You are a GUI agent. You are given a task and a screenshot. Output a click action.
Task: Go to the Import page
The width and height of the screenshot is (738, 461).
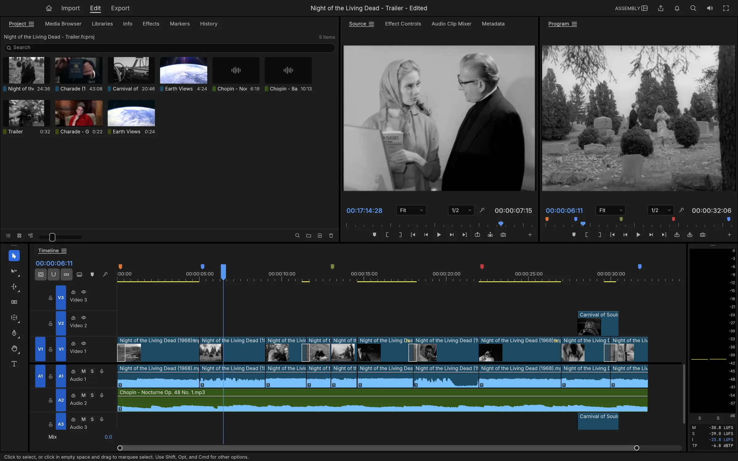pos(70,8)
